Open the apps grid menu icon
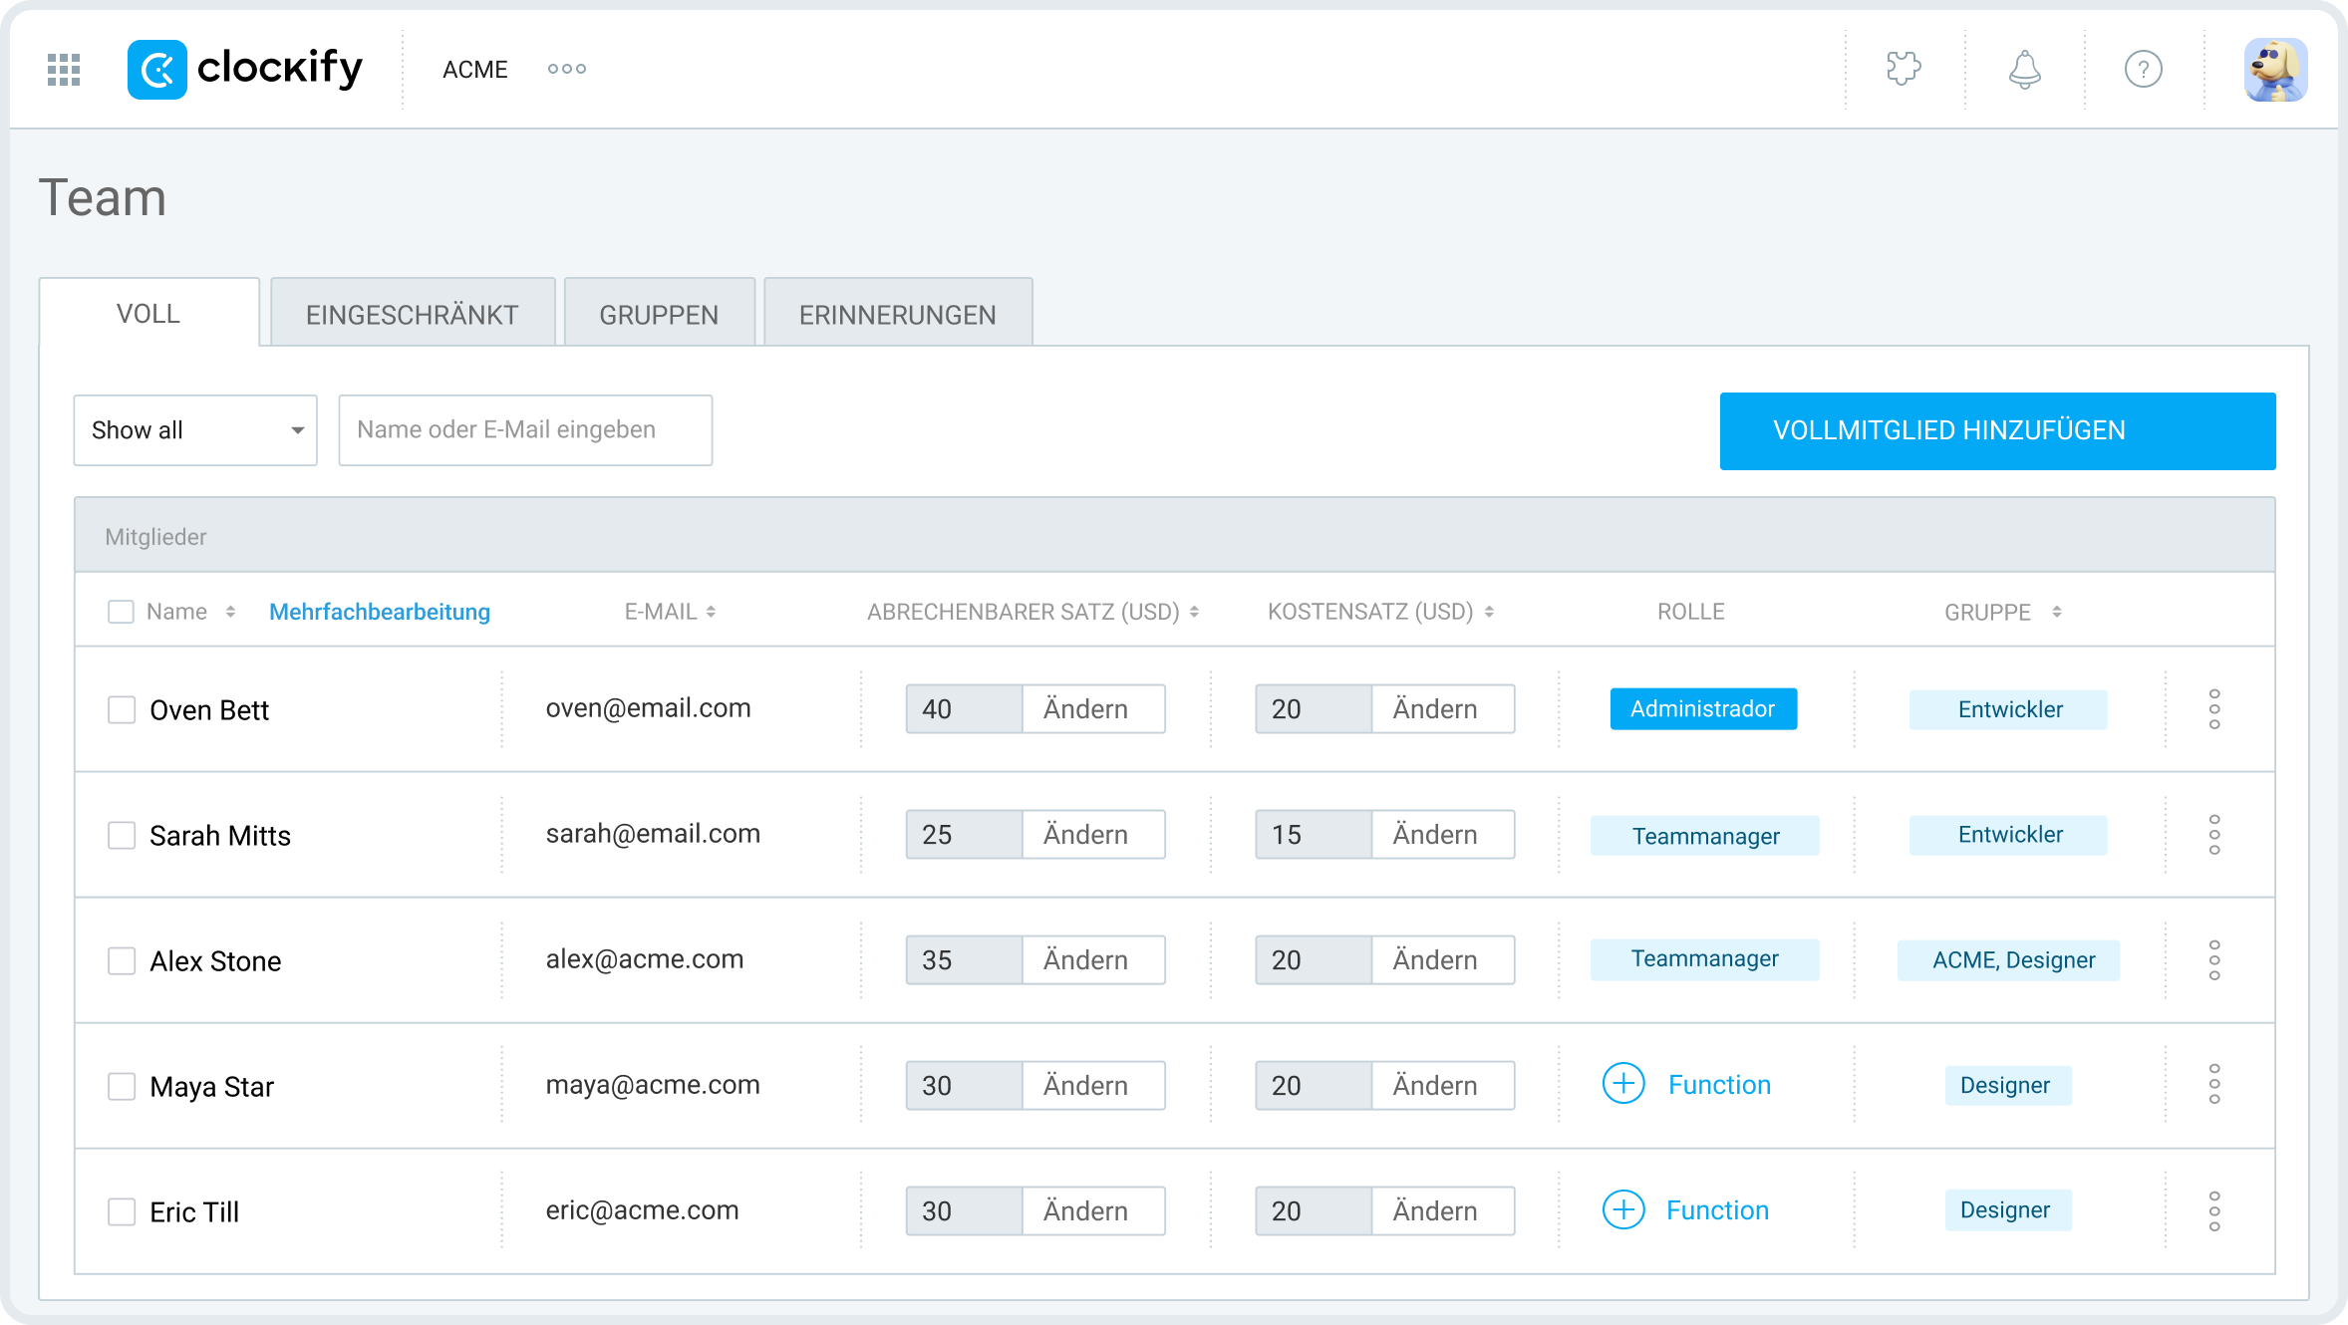This screenshot has width=2348, height=1325. [64, 70]
